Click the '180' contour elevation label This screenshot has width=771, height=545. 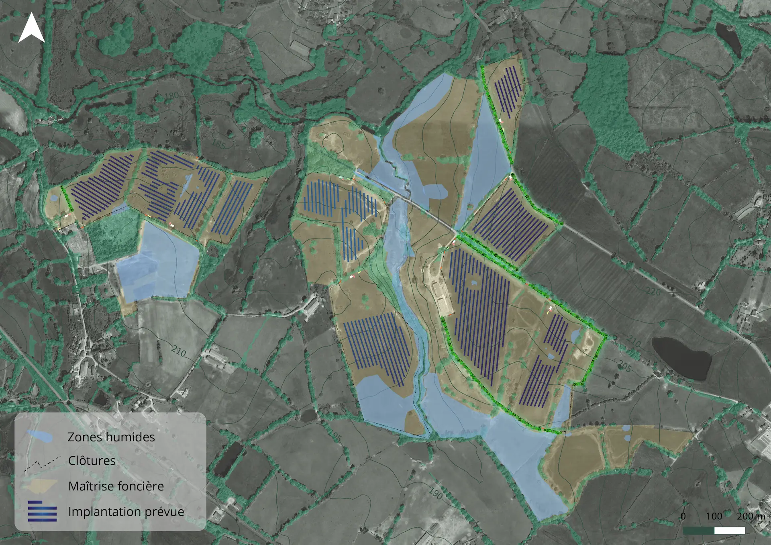pos(171,96)
